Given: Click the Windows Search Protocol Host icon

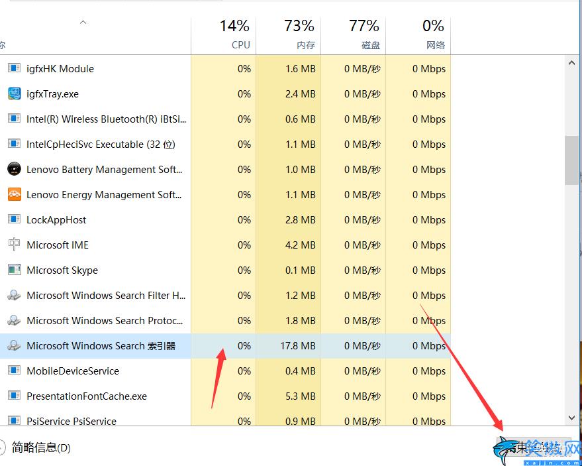Looking at the screenshot, I should click(x=14, y=320).
